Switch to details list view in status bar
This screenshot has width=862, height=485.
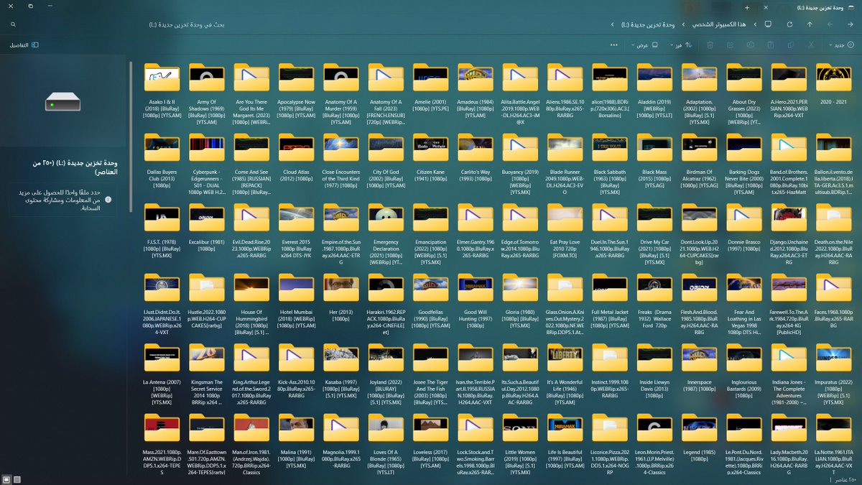pos(17,479)
